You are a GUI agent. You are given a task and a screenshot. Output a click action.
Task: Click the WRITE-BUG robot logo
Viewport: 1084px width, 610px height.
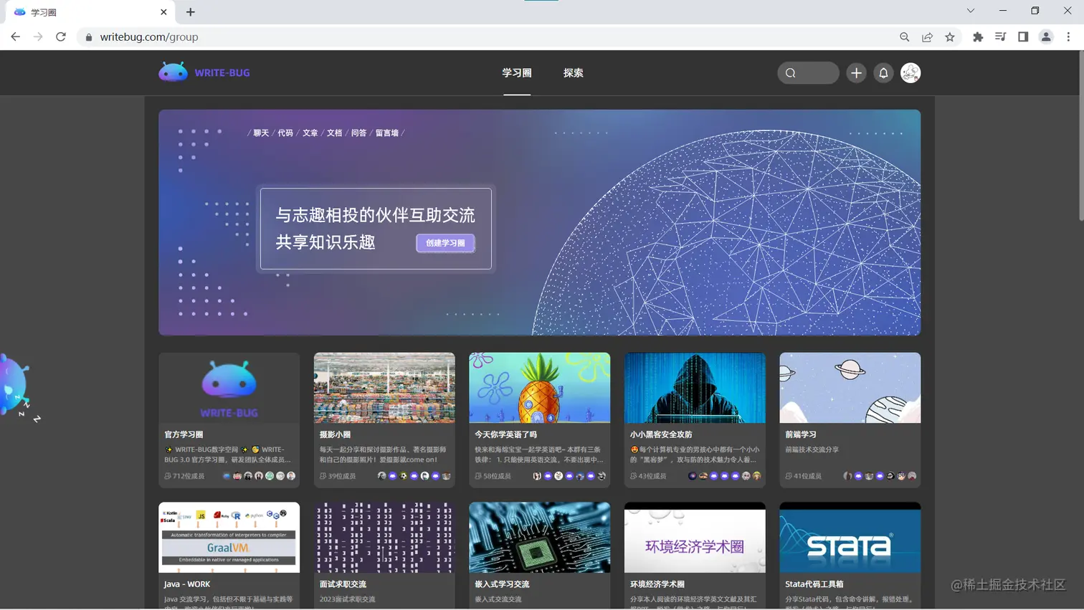(x=172, y=72)
